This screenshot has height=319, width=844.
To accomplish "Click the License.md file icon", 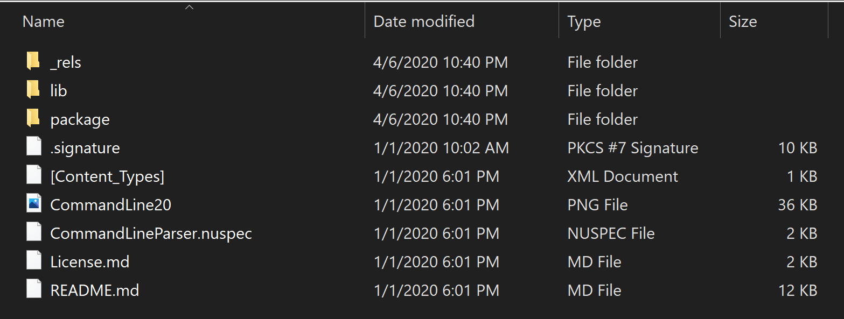I will (x=33, y=261).
